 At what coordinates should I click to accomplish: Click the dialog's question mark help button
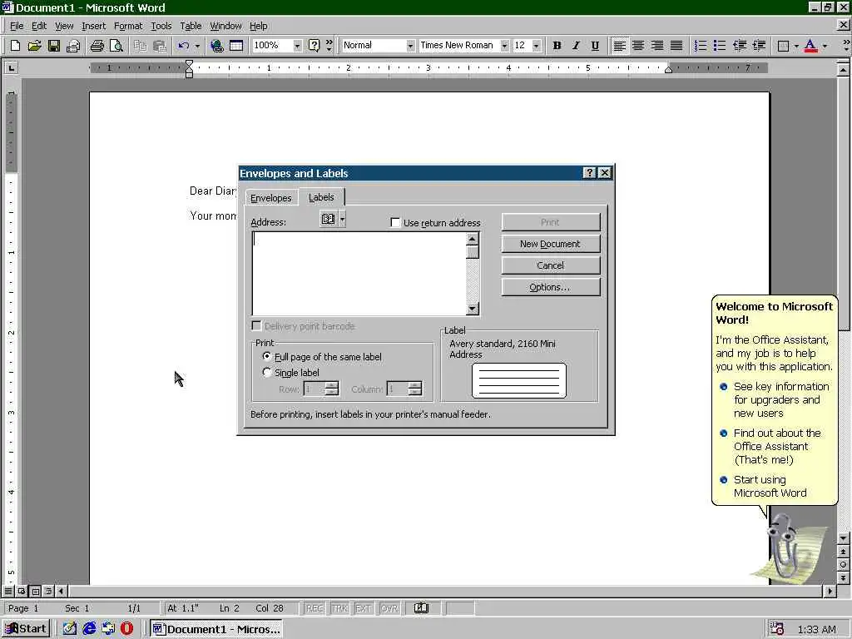[x=590, y=173]
